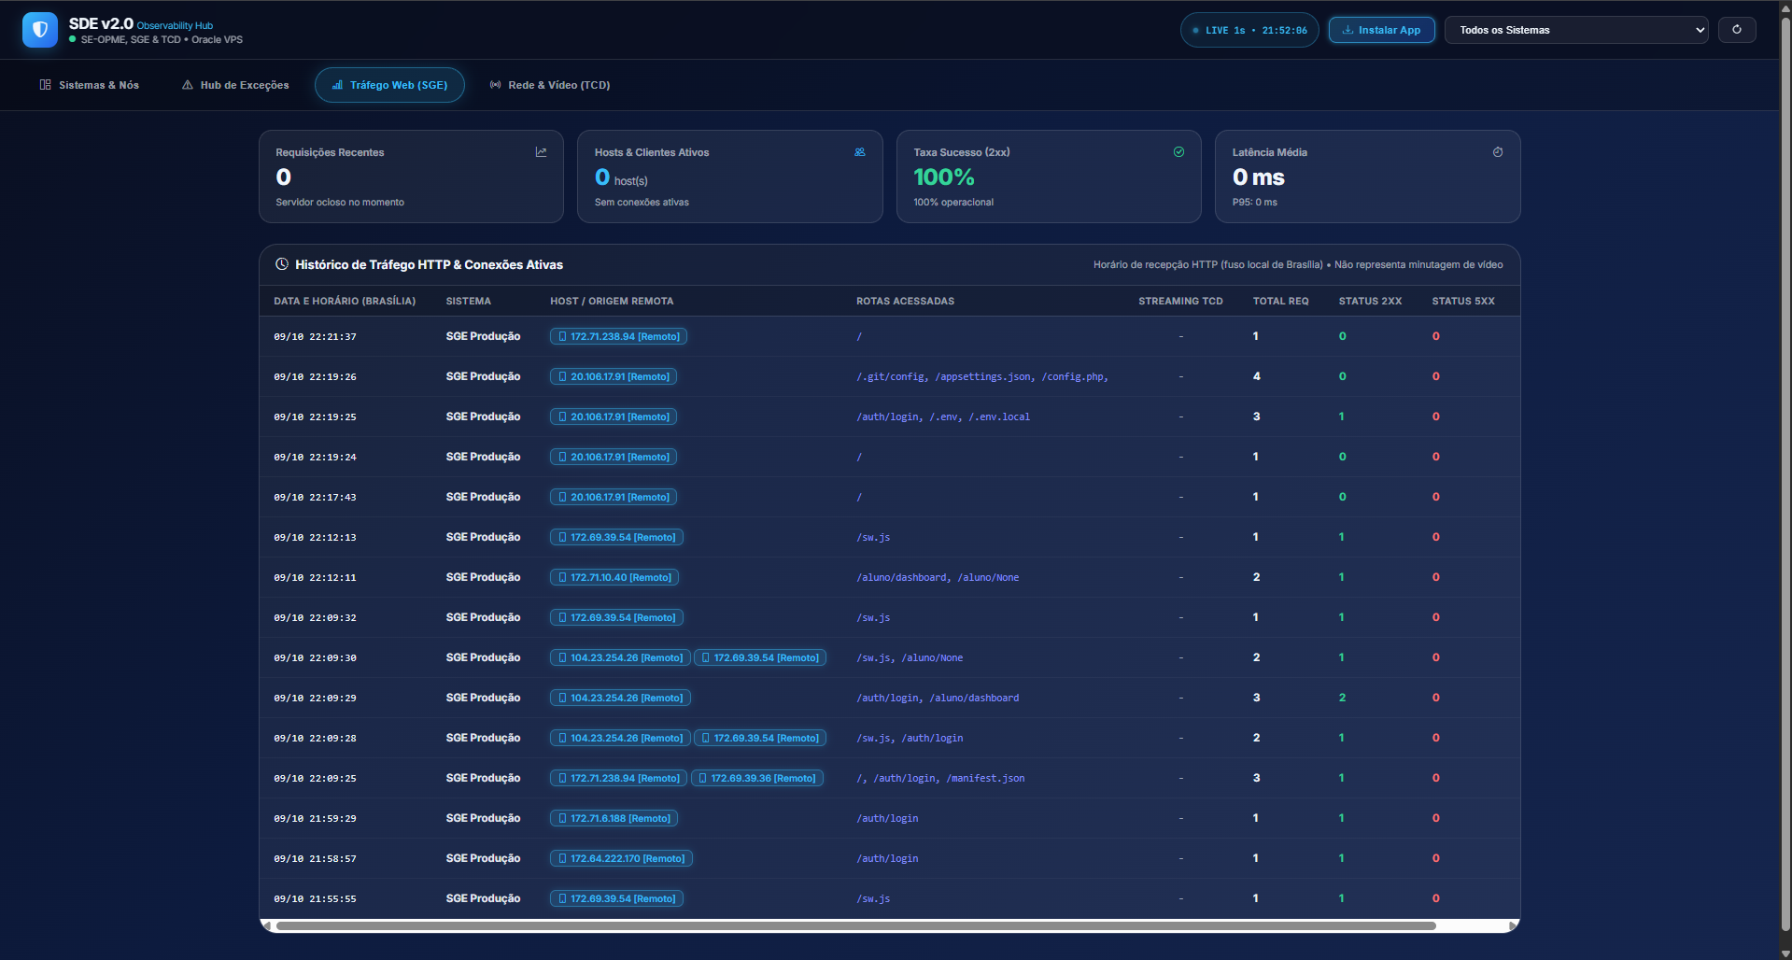
Task: Click host chip 172.69.39.36 [Remoto]
Action: 757,778
